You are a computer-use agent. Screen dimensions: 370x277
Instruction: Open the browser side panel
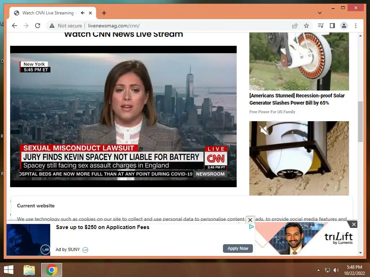pos(332,26)
